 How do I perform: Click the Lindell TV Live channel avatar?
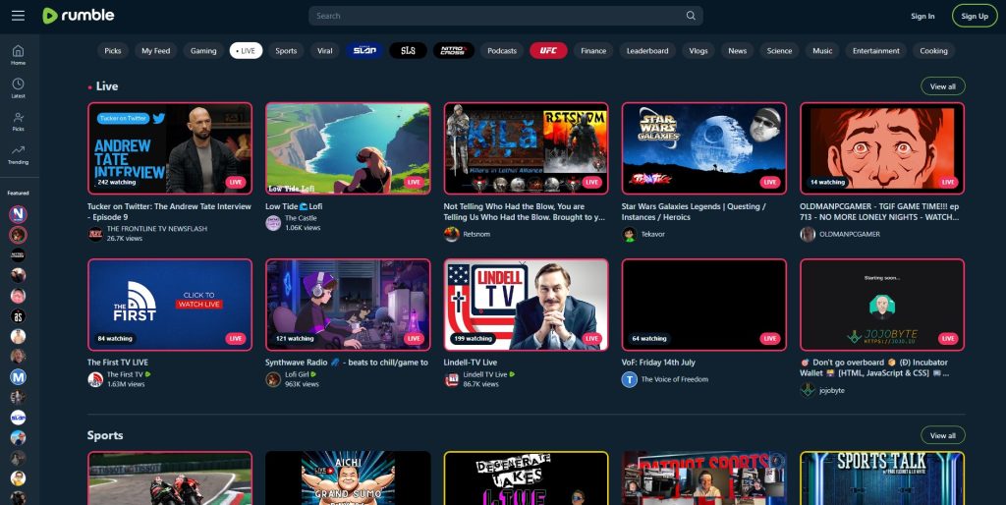point(452,379)
